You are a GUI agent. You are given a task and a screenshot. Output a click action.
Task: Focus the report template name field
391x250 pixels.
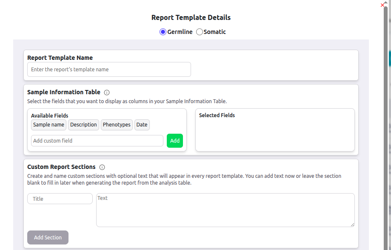pos(109,70)
